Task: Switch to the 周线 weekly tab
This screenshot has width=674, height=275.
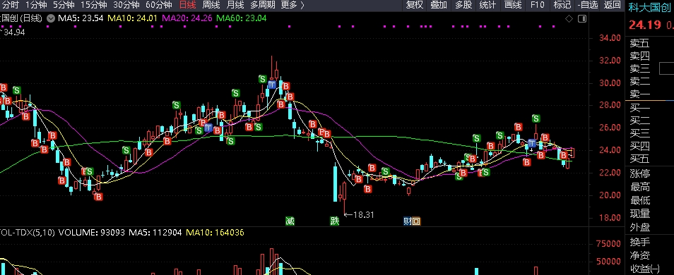Action: click(x=211, y=5)
